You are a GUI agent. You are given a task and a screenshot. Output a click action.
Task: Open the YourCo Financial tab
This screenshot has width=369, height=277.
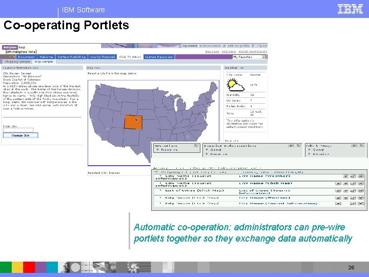pyautogui.click(x=102, y=57)
